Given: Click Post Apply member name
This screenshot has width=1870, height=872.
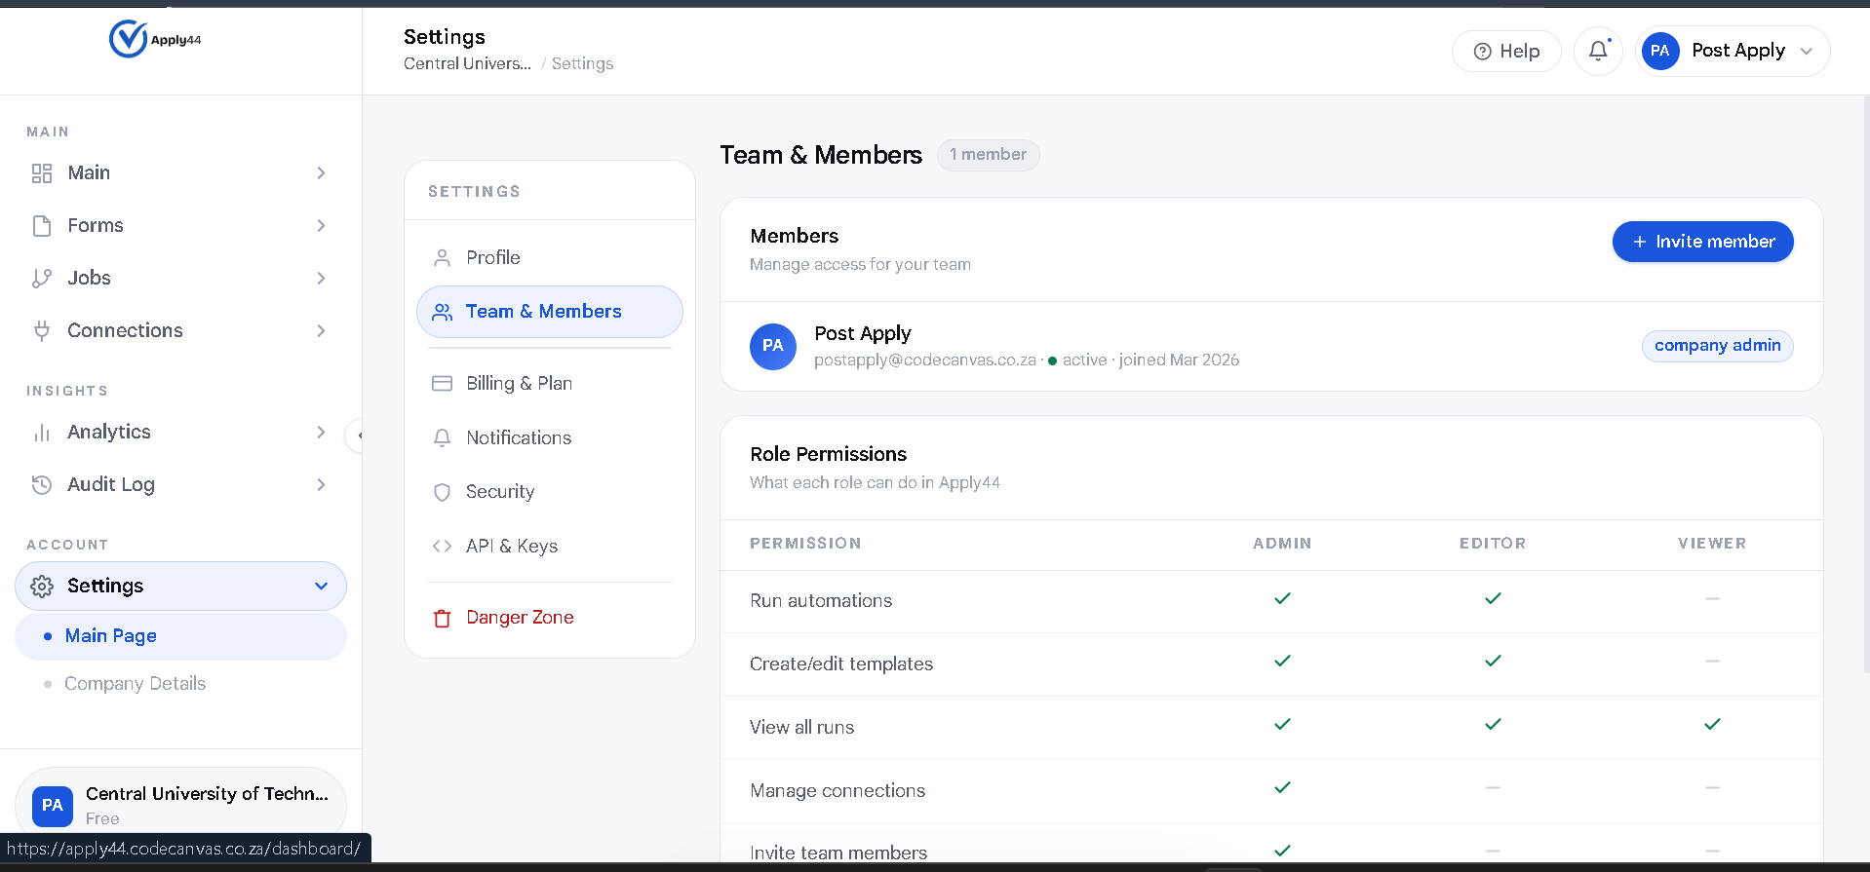Looking at the screenshot, I should (x=863, y=334).
